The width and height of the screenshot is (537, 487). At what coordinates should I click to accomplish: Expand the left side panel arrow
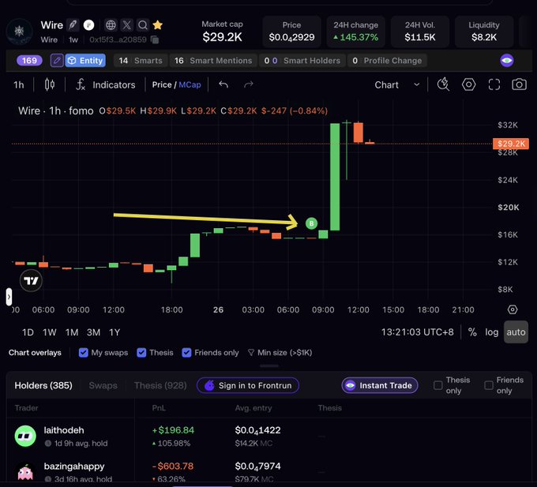pyautogui.click(x=9, y=297)
